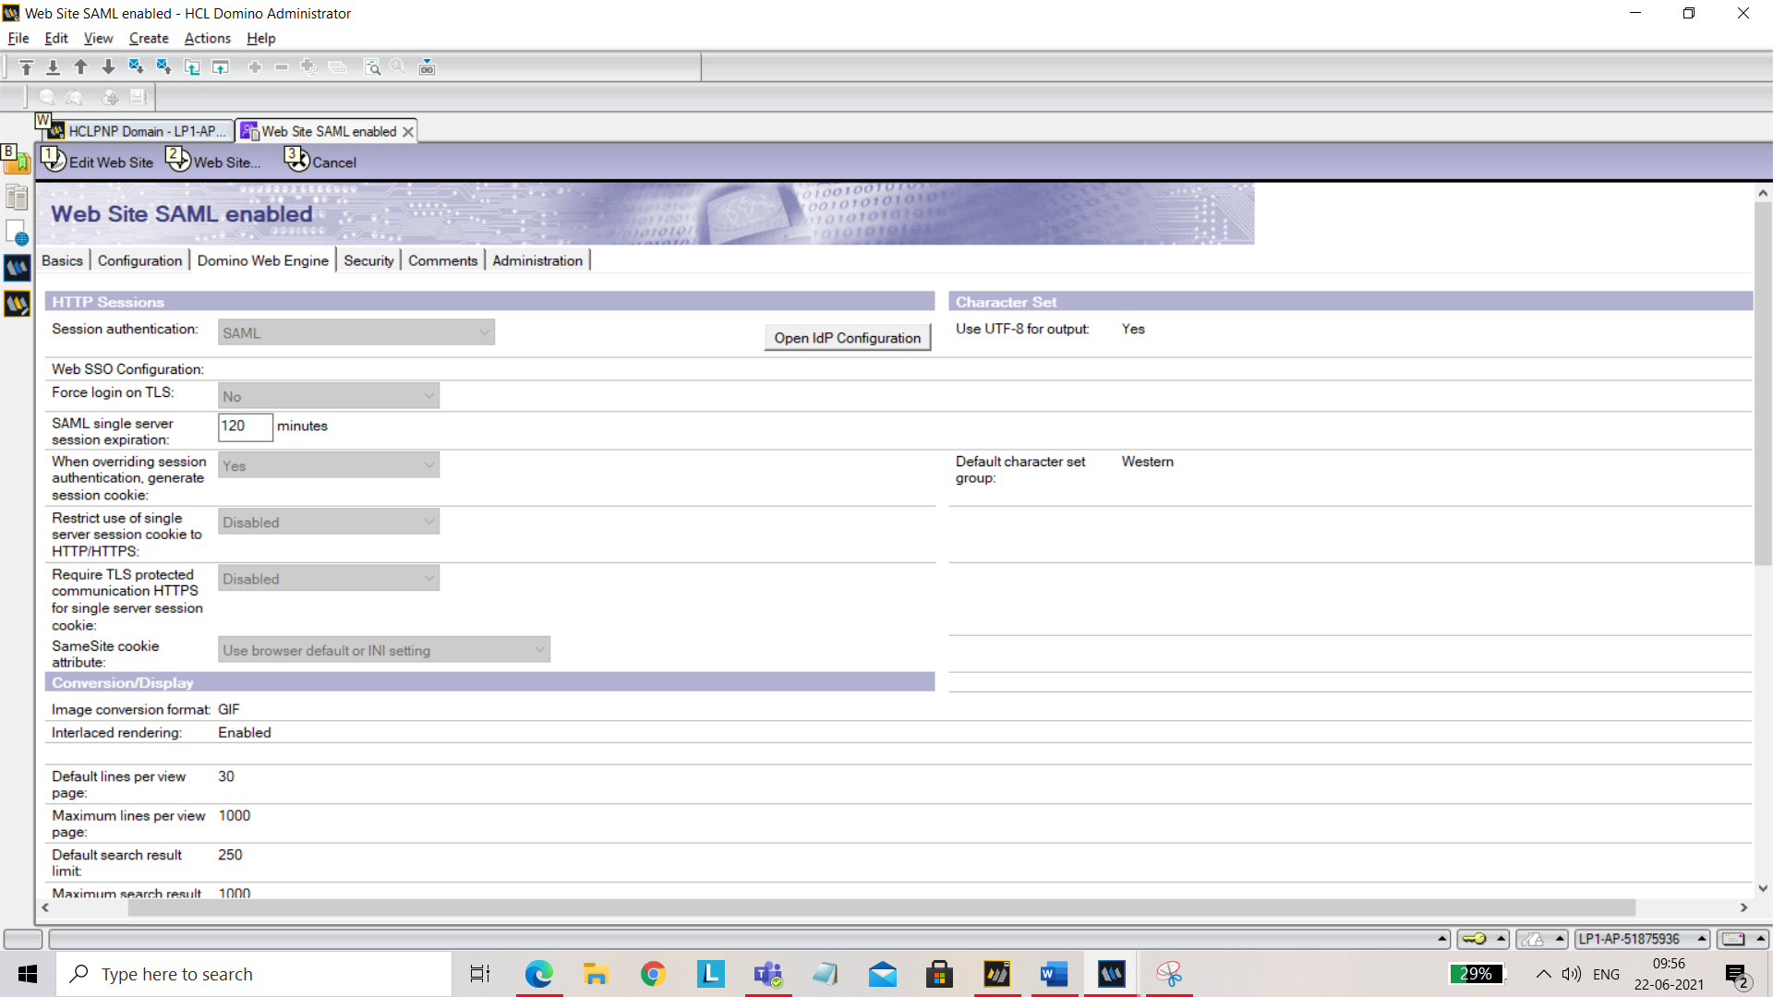Viewport: 1773px width, 997px height.
Task: Click the Windows Start button
Action: [x=28, y=974]
